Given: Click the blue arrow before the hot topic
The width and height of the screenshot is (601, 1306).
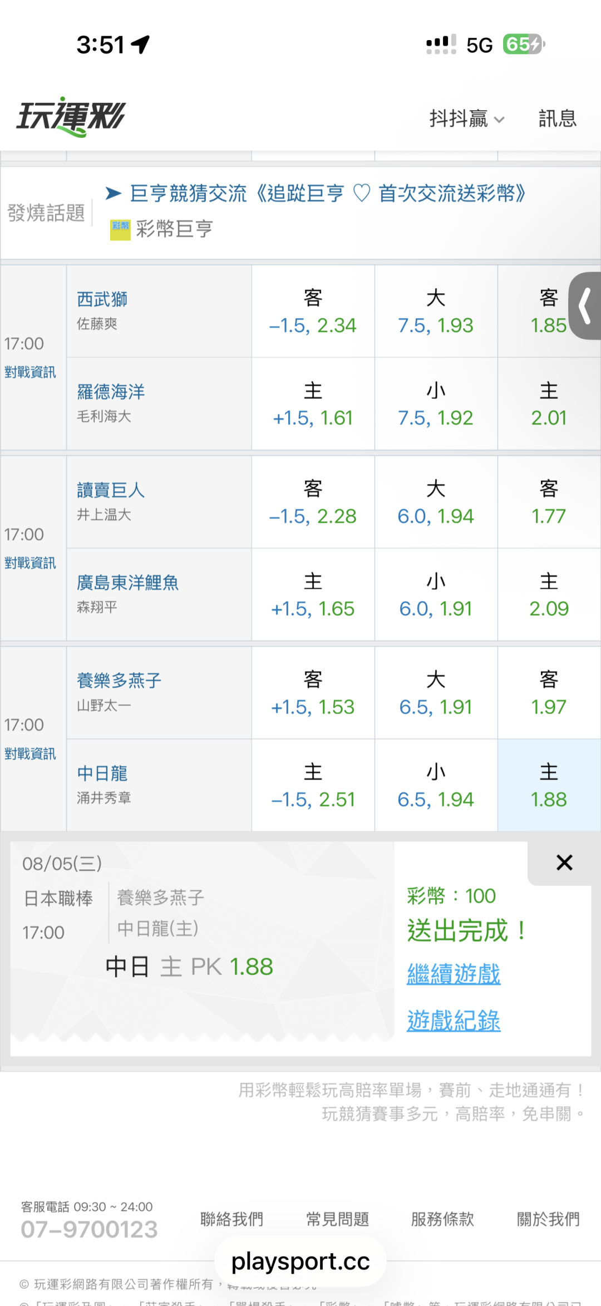Looking at the screenshot, I should tap(114, 193).
